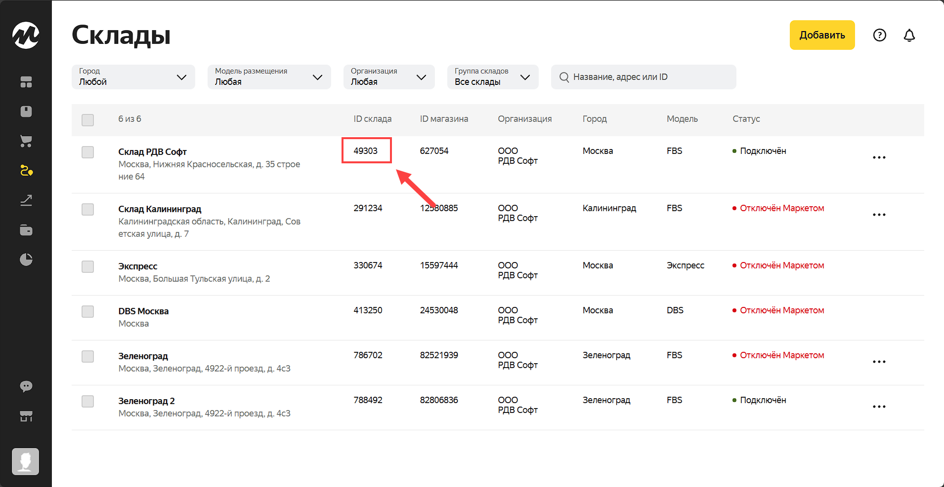Click shop ID 24530048

(x=439, y=310)
